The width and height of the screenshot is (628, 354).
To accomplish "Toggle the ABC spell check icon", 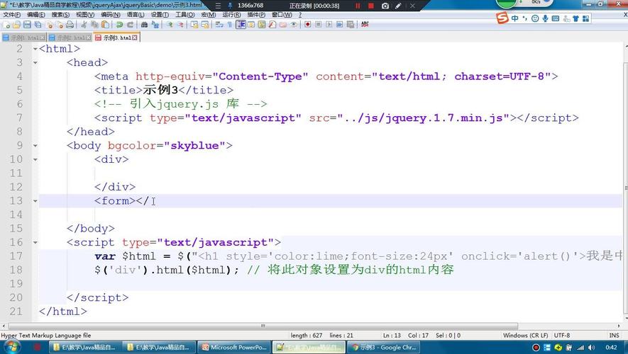I will pyautogui.click(x=365, y=25).
